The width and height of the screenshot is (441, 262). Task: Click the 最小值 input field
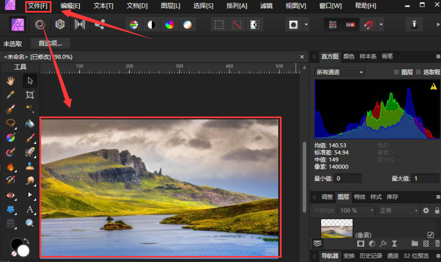pyautogui.click(x=347, y=179)
